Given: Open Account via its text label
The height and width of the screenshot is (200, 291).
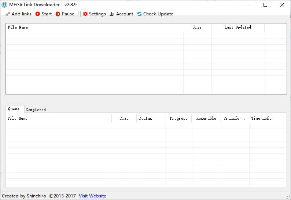Looking at the screenshot, I should pos(125,14).
